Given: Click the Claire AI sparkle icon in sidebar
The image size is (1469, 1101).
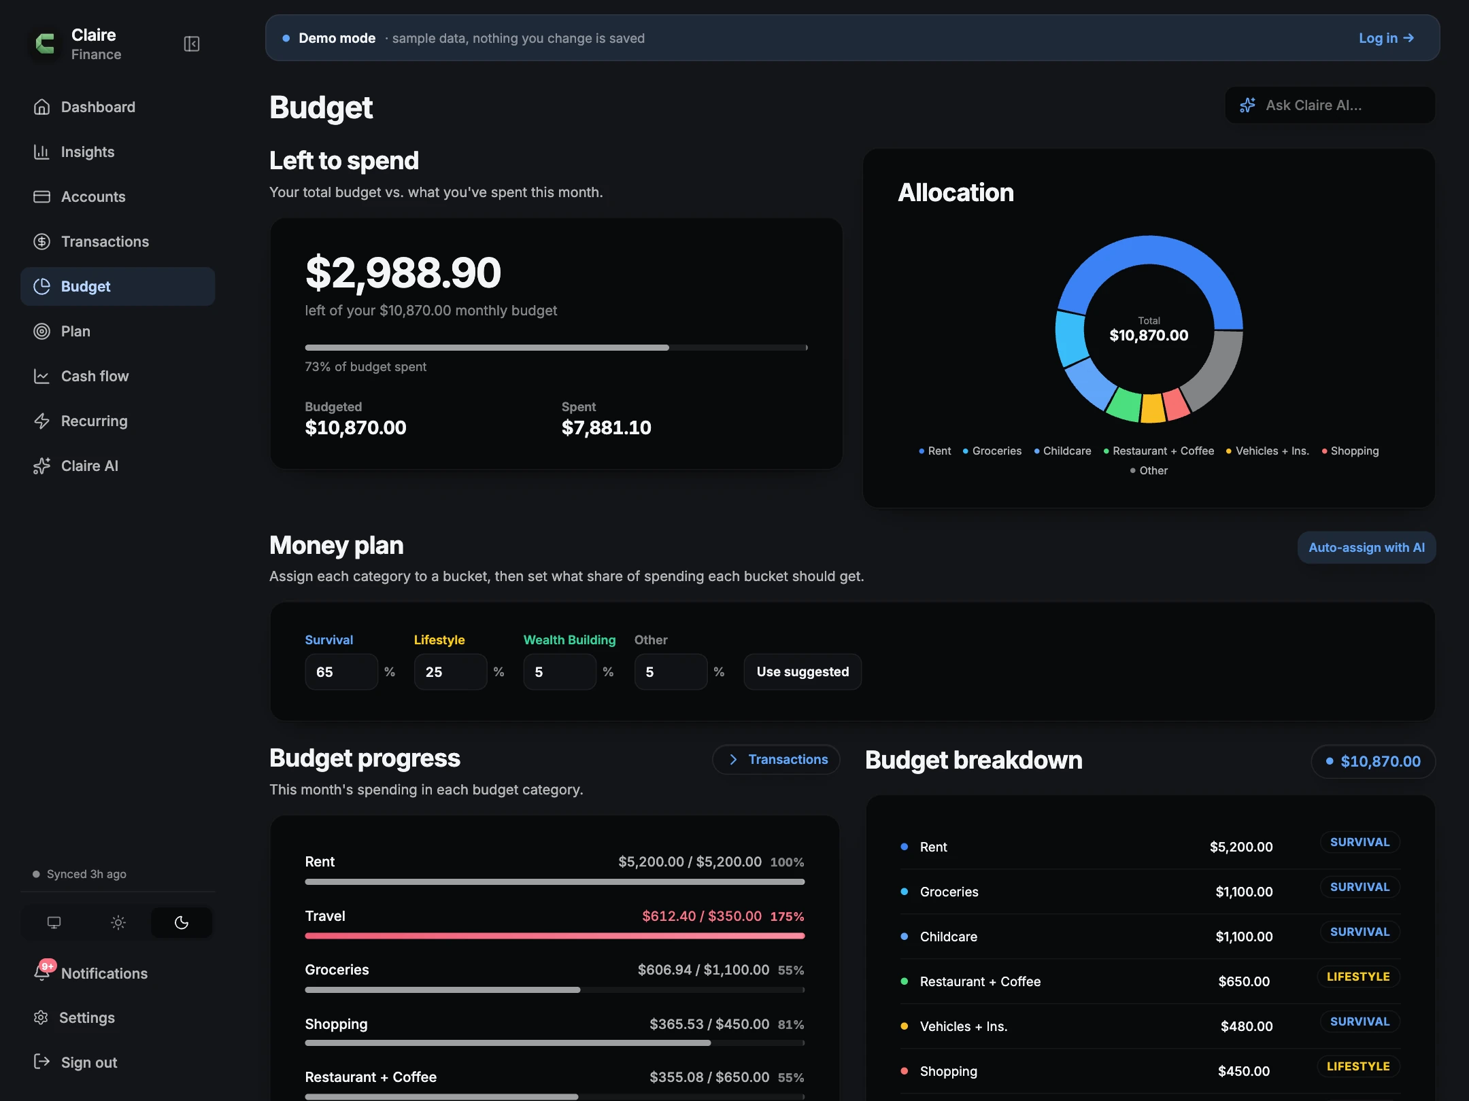Looking at the screenshot, I should pyautogui.click(x=42, y=466).
